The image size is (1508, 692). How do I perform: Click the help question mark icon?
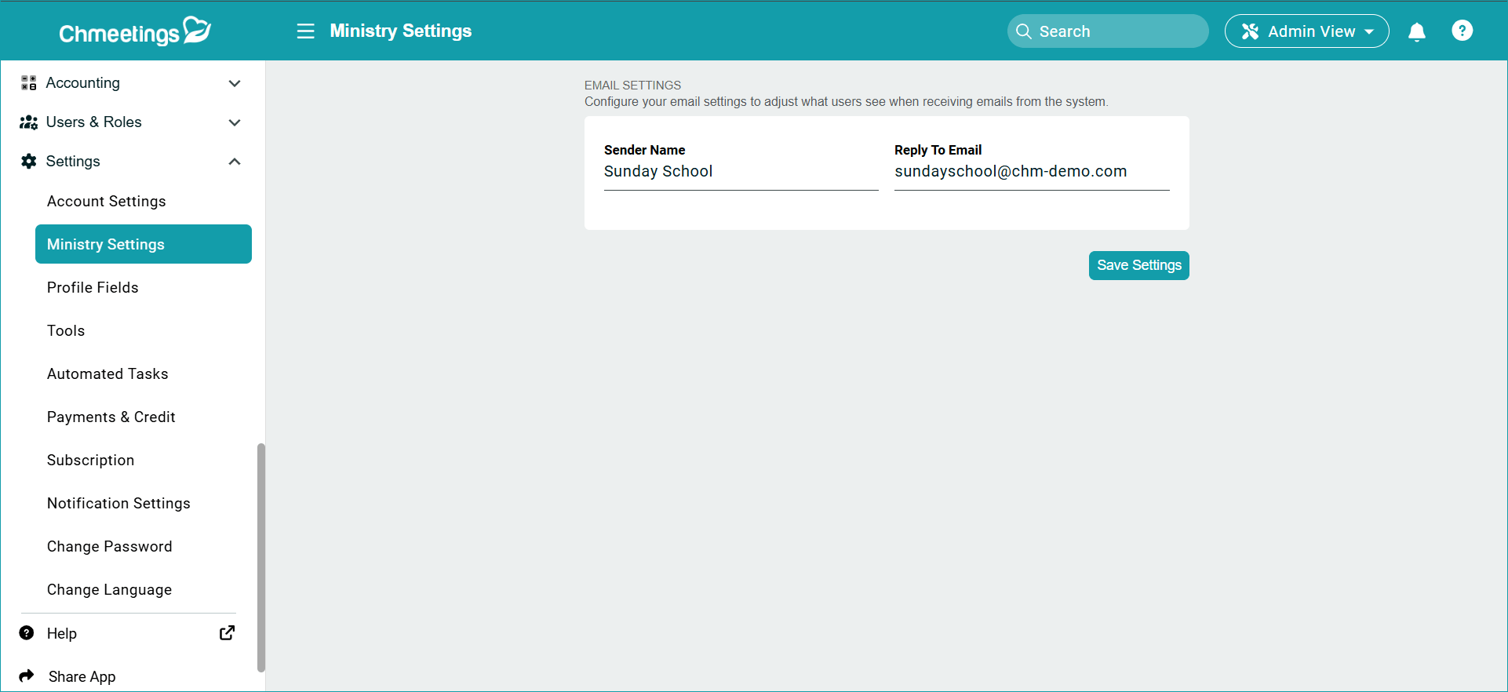[x=1462, y=31]
